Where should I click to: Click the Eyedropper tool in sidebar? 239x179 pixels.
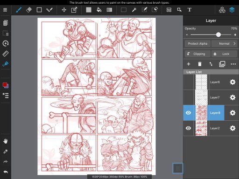6,151
